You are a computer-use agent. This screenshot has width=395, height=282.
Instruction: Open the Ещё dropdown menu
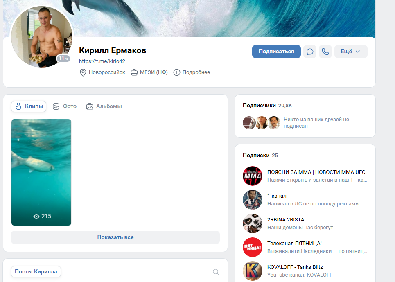point(350,51)
